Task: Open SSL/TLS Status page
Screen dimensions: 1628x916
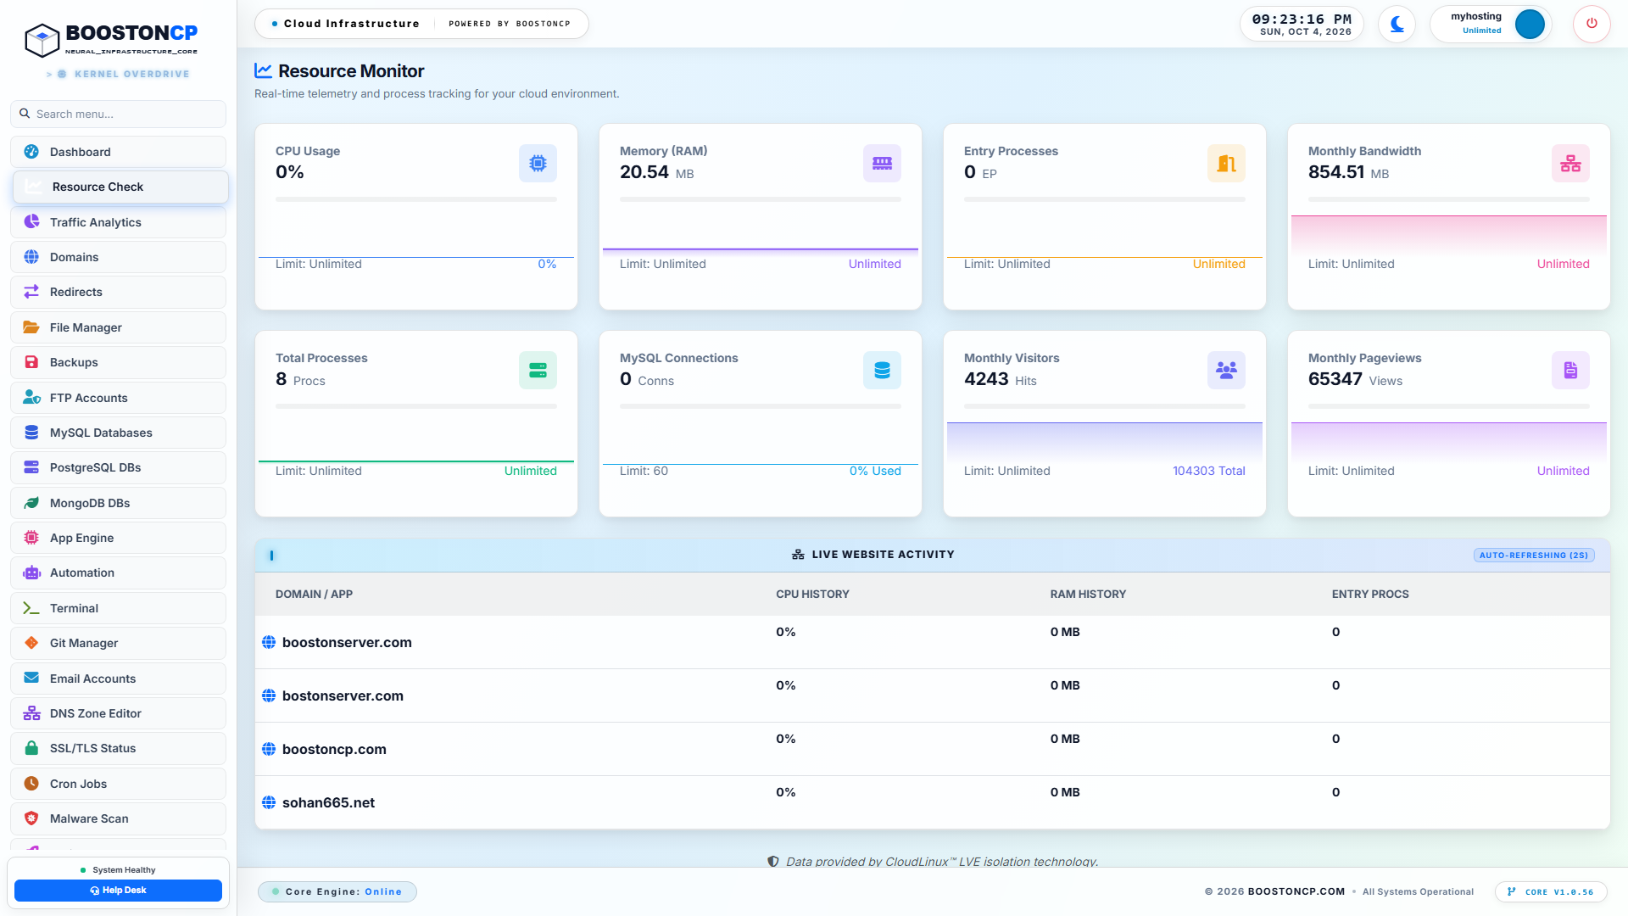Action: click(x=119, y=748)
